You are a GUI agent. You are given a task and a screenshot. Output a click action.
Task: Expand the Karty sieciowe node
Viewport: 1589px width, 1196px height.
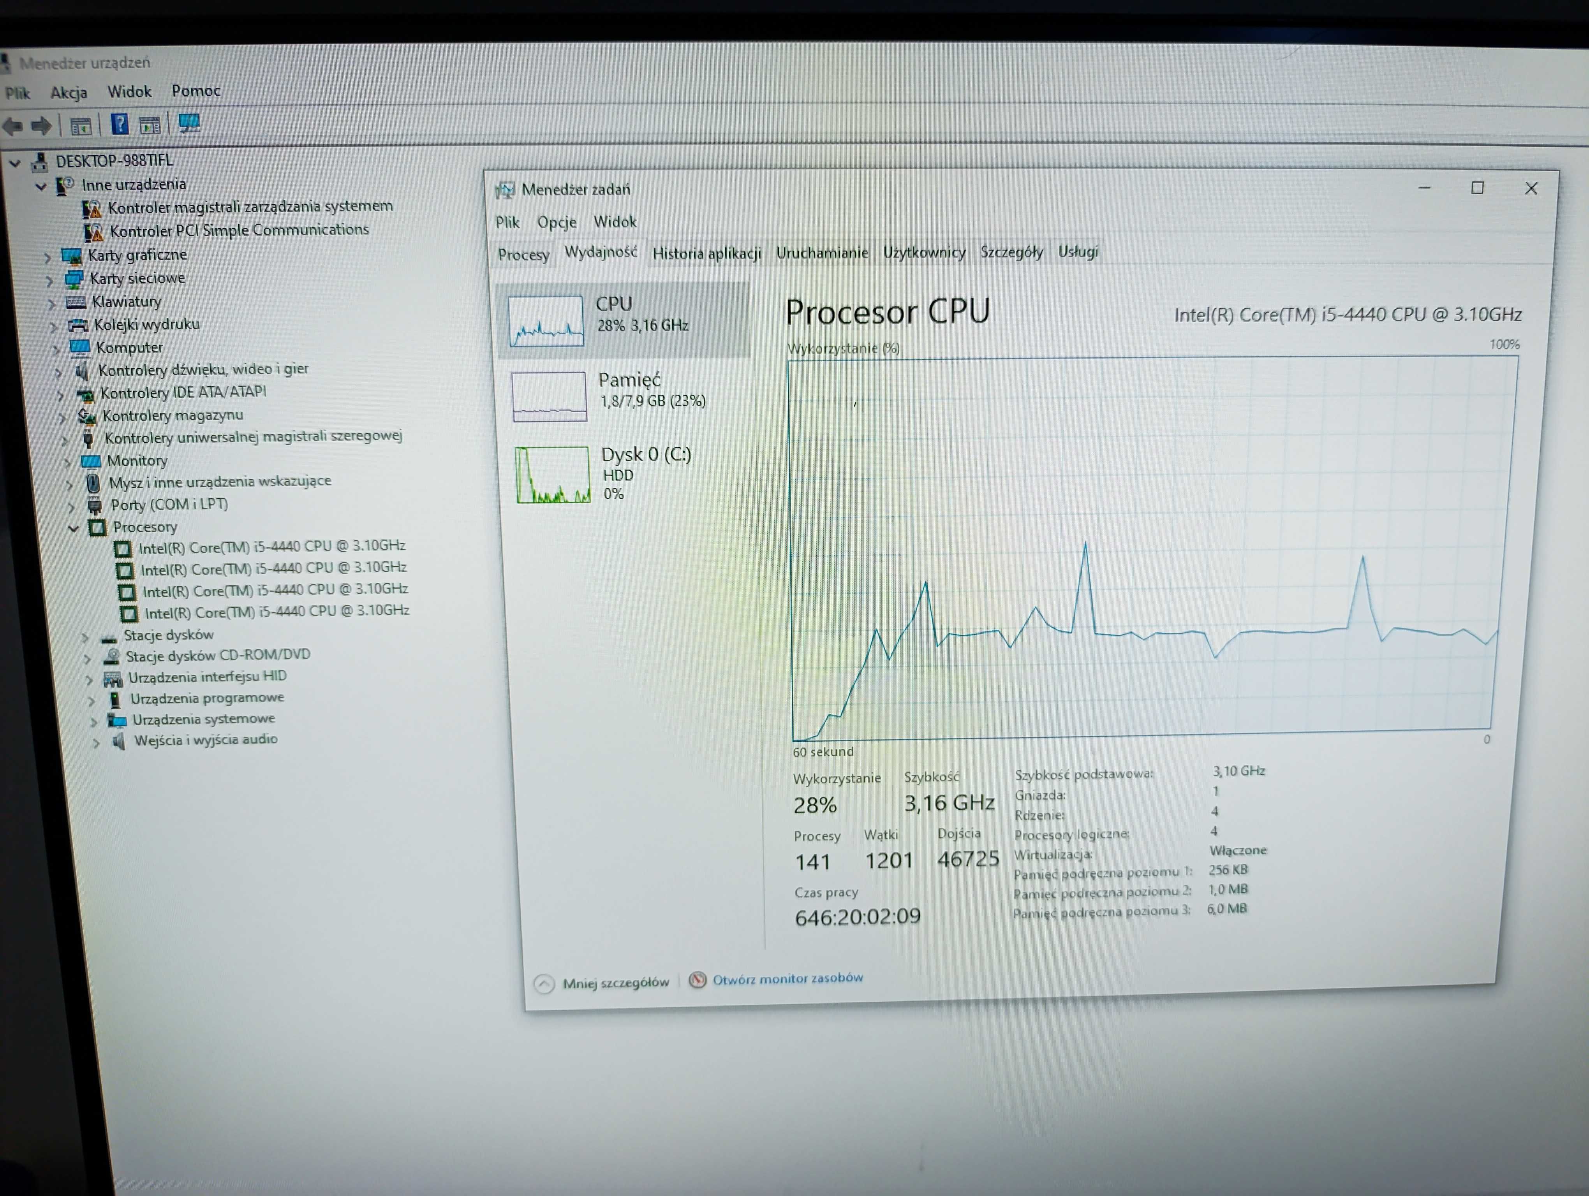[49, 281]
